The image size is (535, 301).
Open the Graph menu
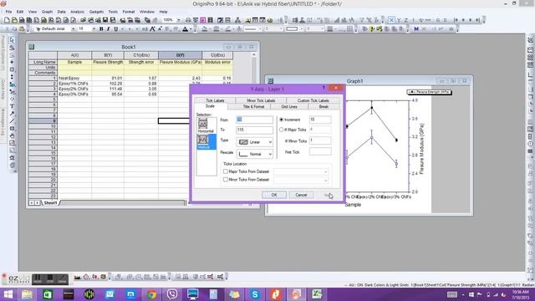47,12
